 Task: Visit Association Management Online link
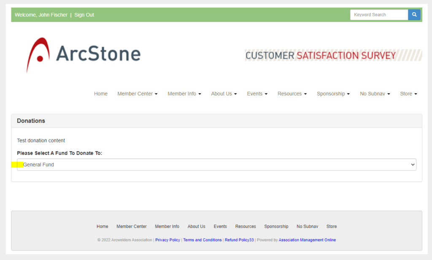click(307, 240)
